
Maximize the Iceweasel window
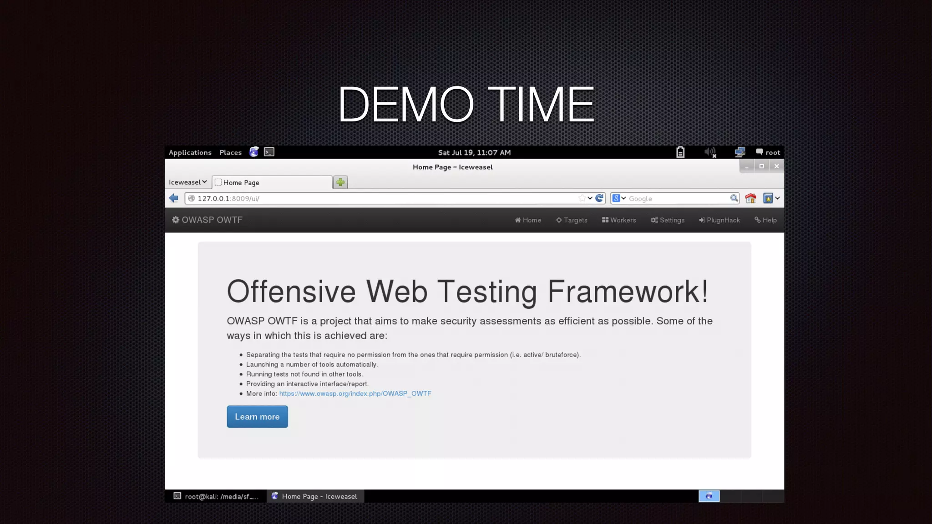761,166
